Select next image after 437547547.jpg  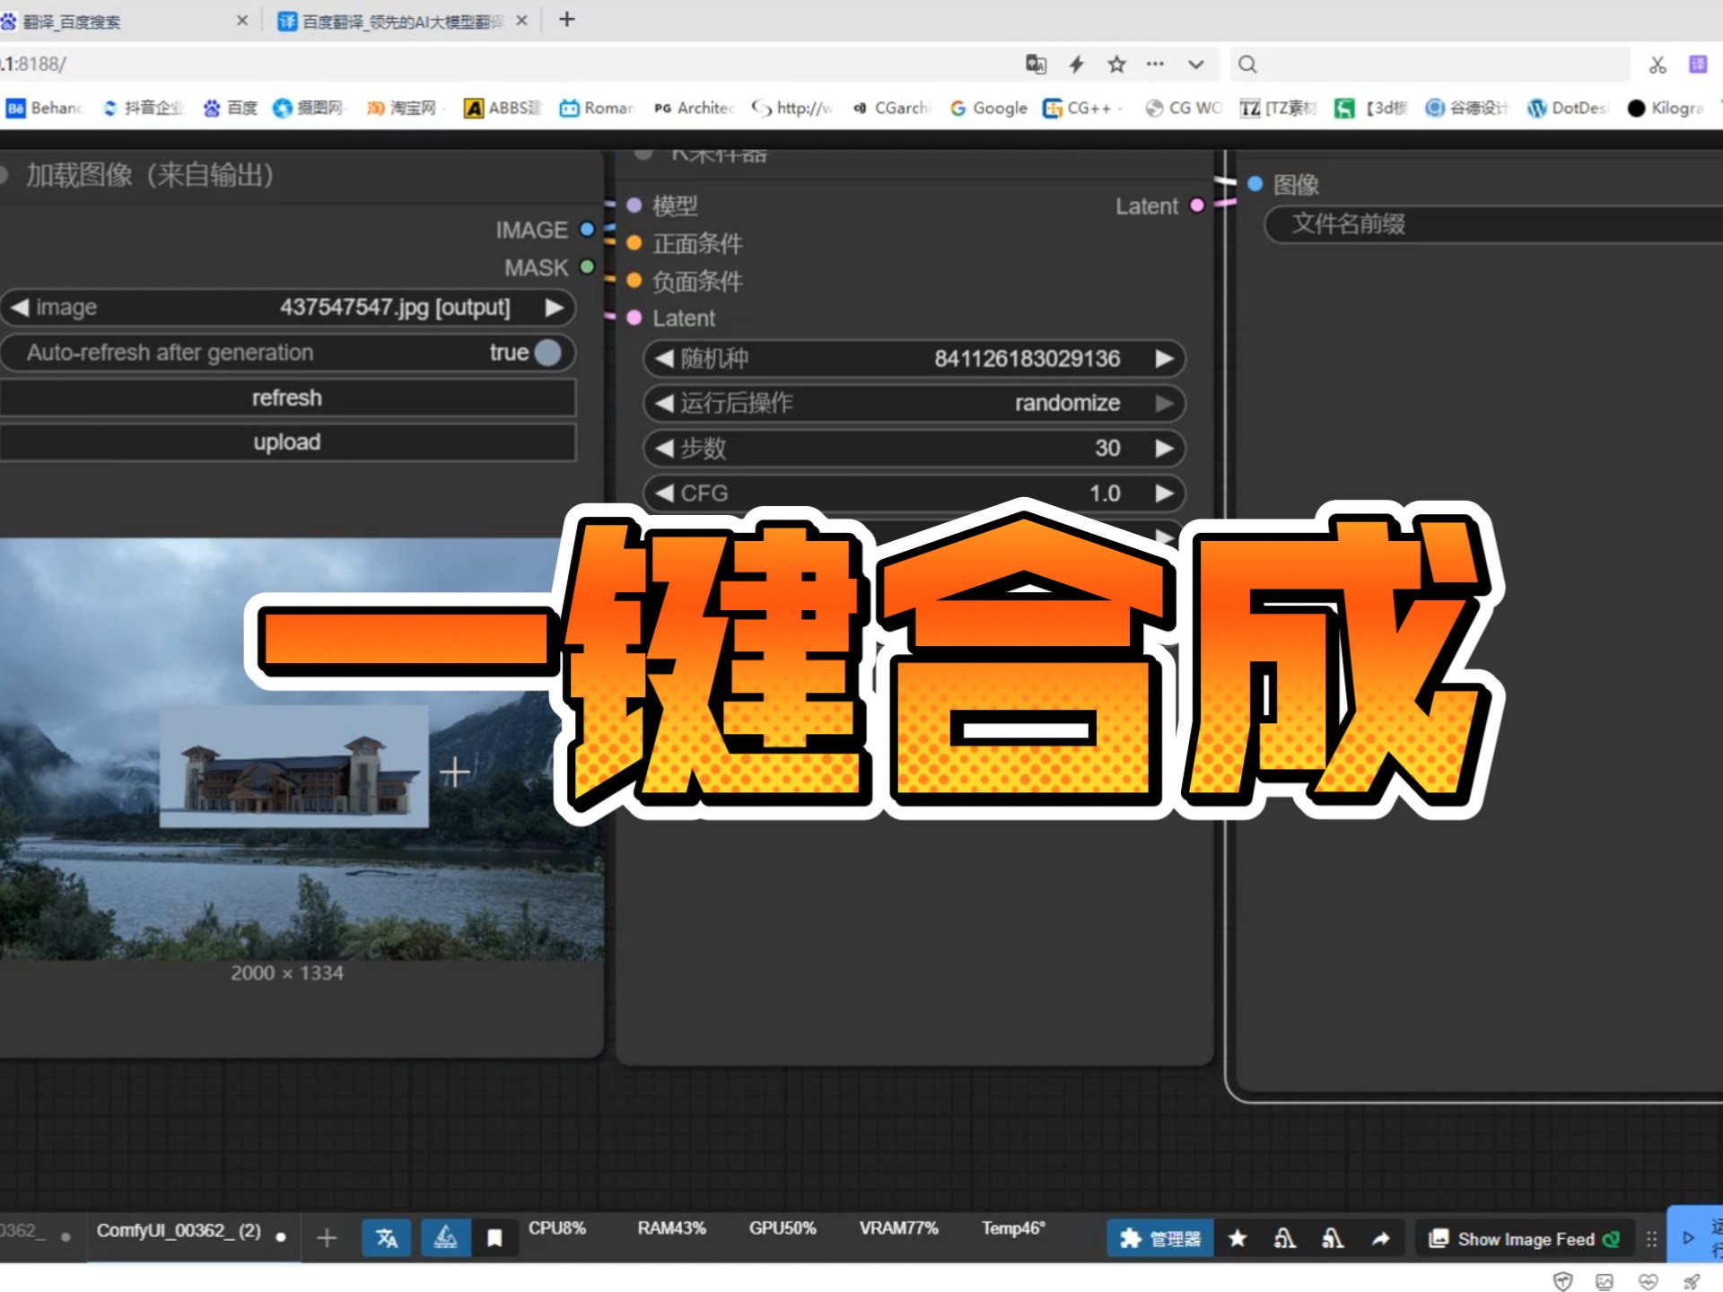click(555, 308)
